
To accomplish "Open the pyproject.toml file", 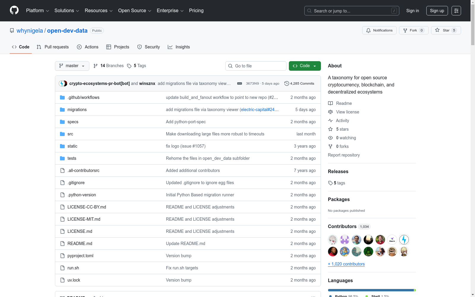I will pyautogui.click(x=80, y=256).
